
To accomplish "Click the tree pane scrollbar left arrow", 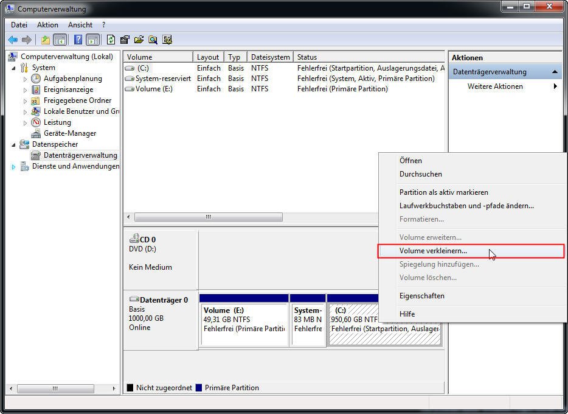I will (x=11, y=388).
